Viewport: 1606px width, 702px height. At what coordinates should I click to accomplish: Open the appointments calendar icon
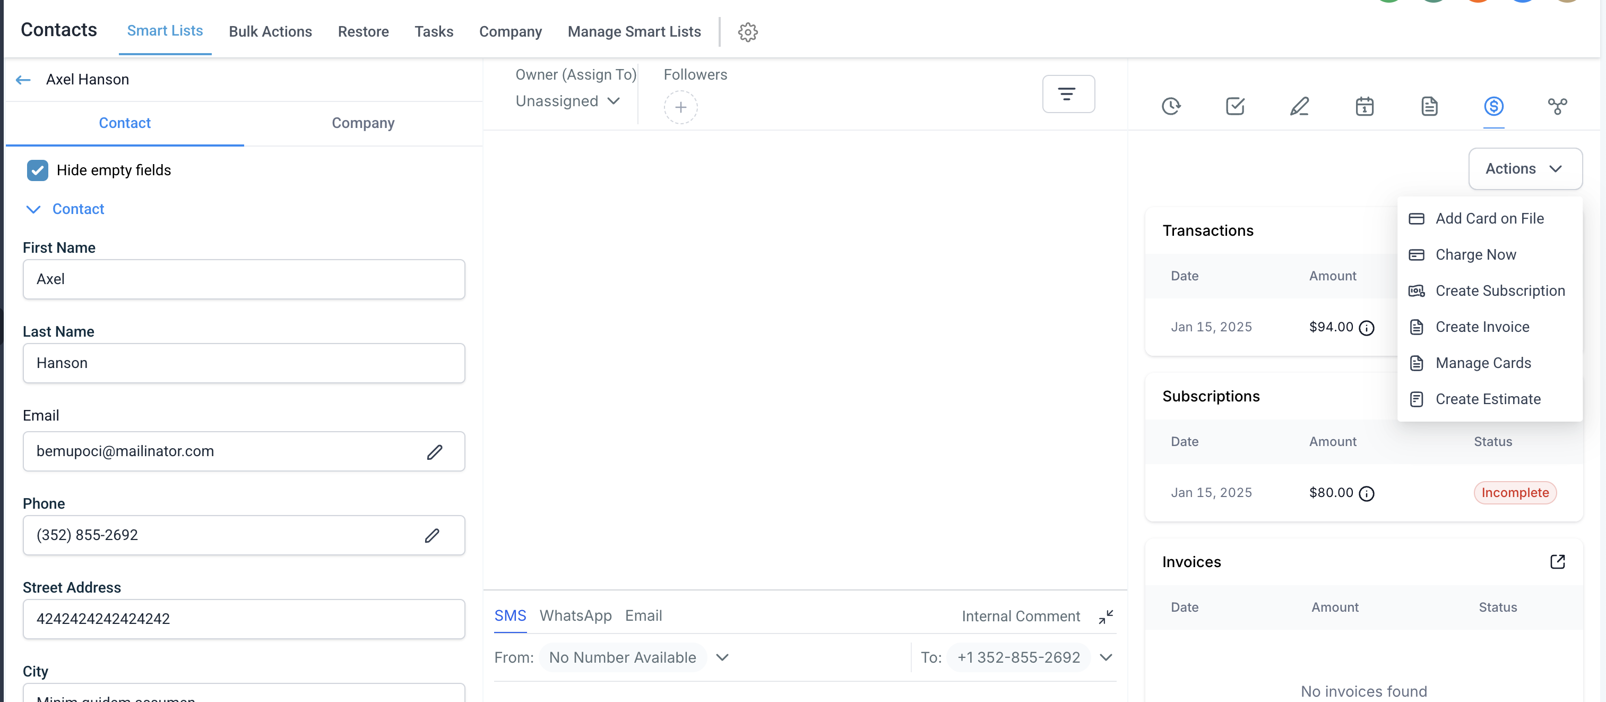[x=1364, y=106]
